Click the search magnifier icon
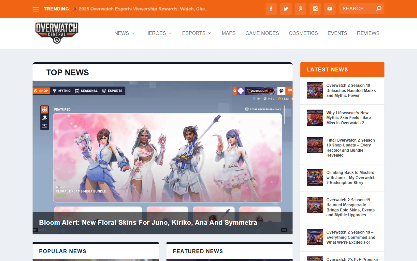 point(379,8)
